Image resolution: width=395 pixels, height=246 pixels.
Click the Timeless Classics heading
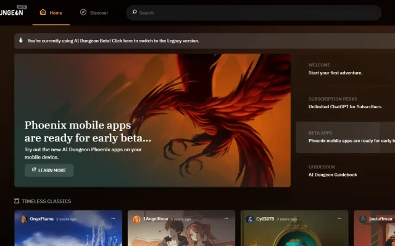click(x=46, y=201)
